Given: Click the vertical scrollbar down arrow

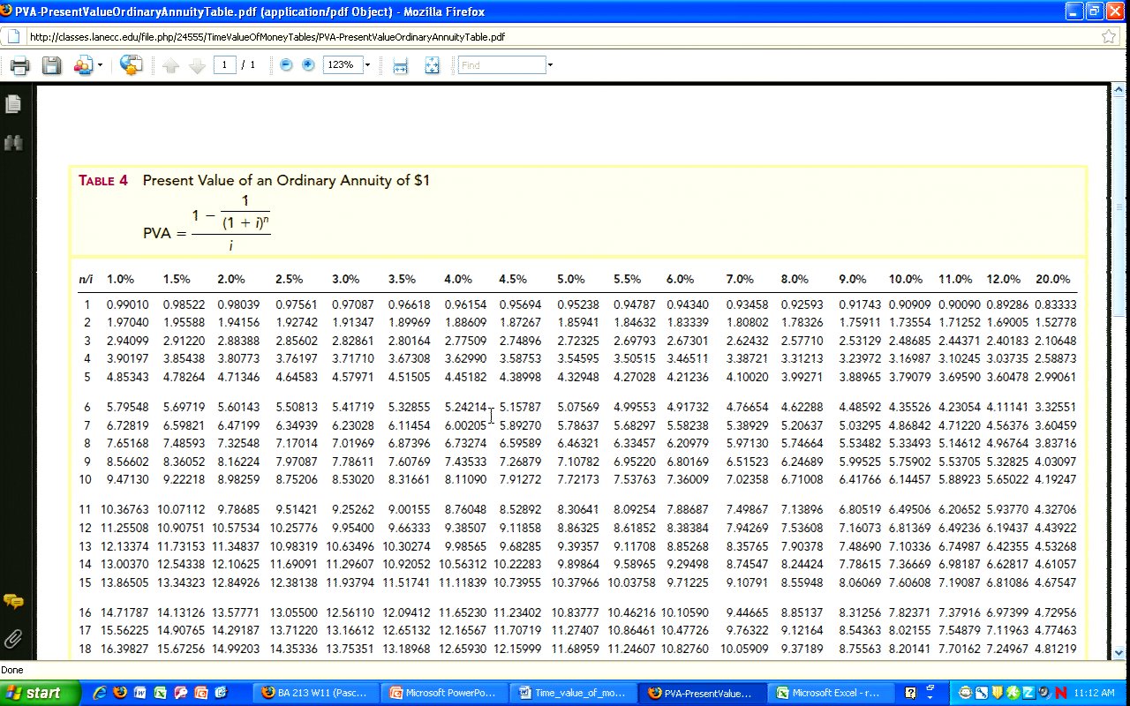Looking at the screenshot, I should click(1119, 654).
